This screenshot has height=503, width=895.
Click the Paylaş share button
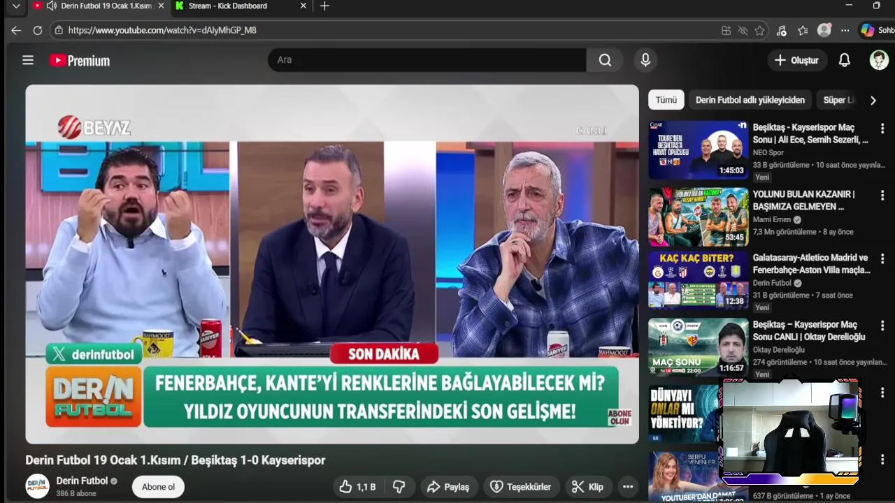pos(448,487)
